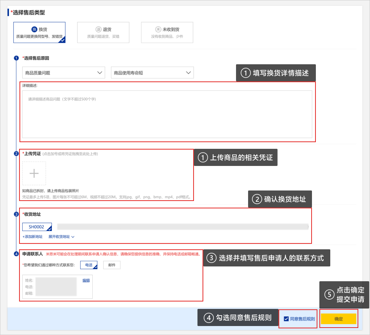The image size is (370, 335).
Task: Click step 1 circle marker beside 选择售后原因
Action: click(16, 58)
